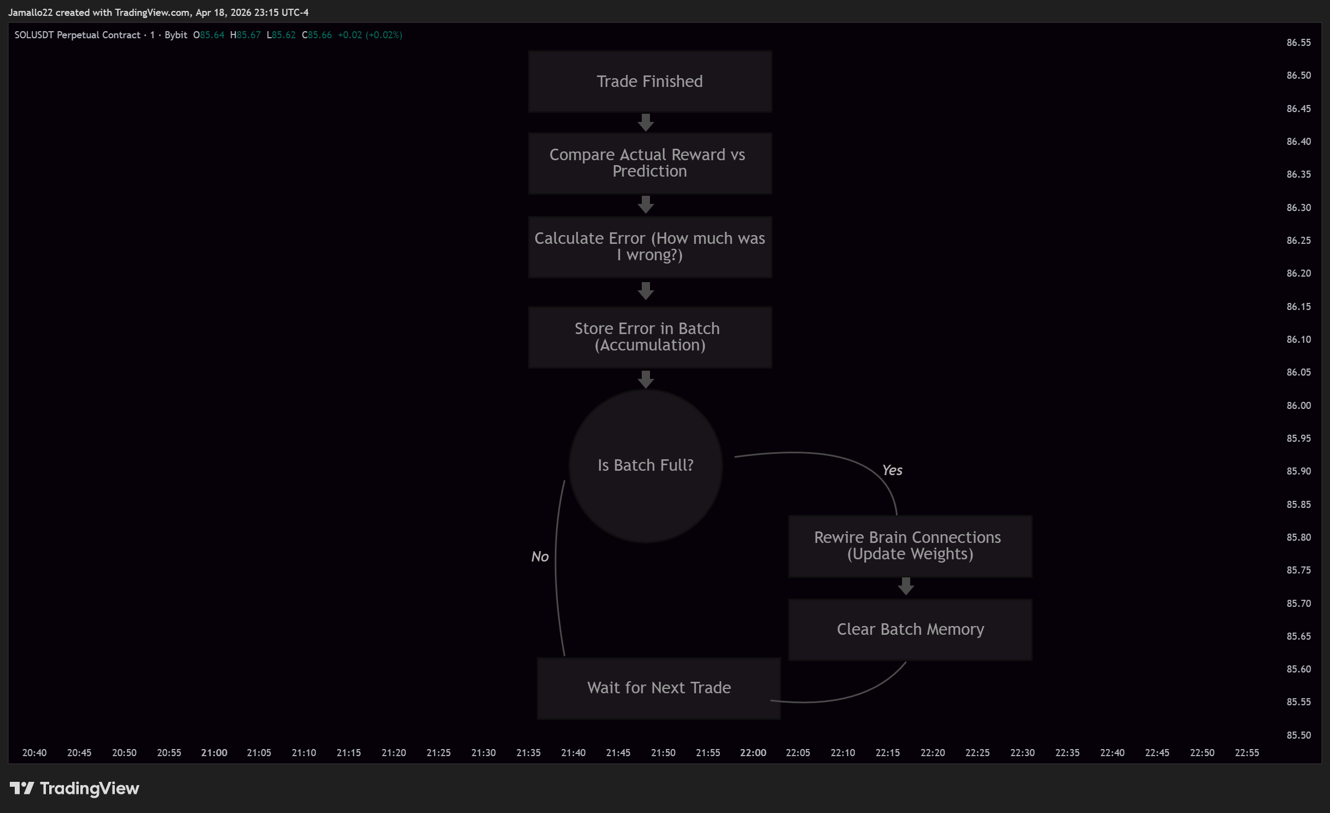Click the 22:20 time axis label

point(933,753)
